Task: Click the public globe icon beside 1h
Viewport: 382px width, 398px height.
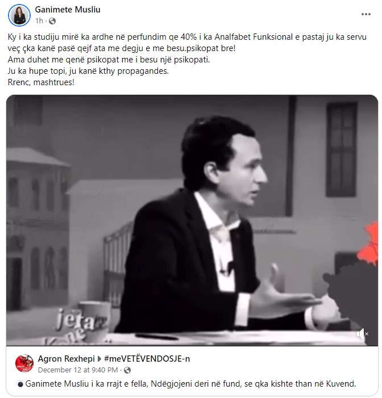Action: click(52, 21)
